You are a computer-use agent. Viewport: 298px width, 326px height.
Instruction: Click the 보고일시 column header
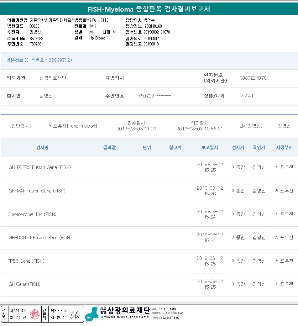[x=210, y=147]
